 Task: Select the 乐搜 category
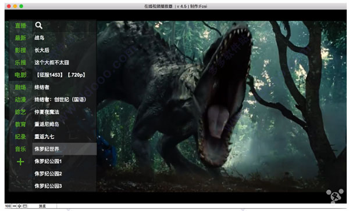(20, 63)
